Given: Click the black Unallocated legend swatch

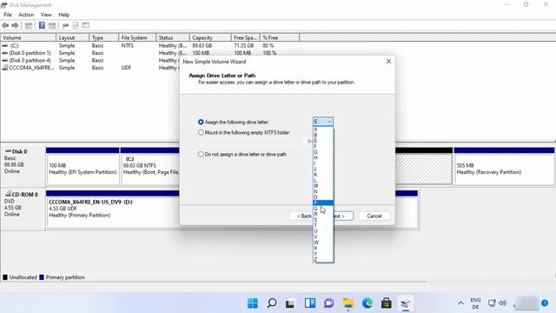Looking at the screenshot, I should (5, 277).
